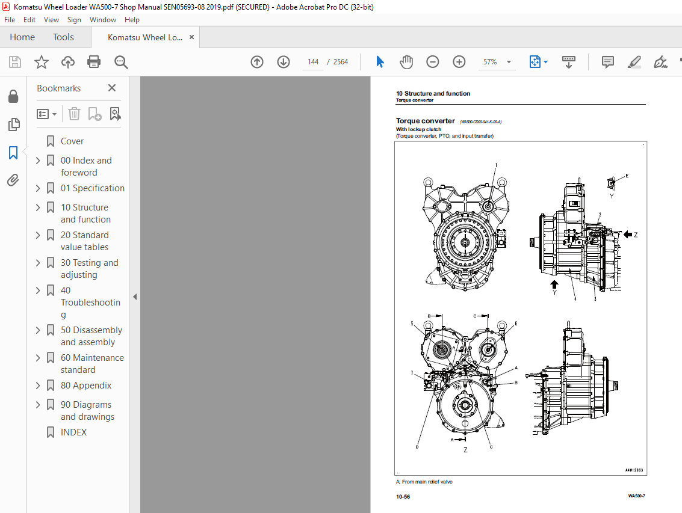The image size is (682, 513).
Task: Upload file to cloud icon
Action: point(68,62)
